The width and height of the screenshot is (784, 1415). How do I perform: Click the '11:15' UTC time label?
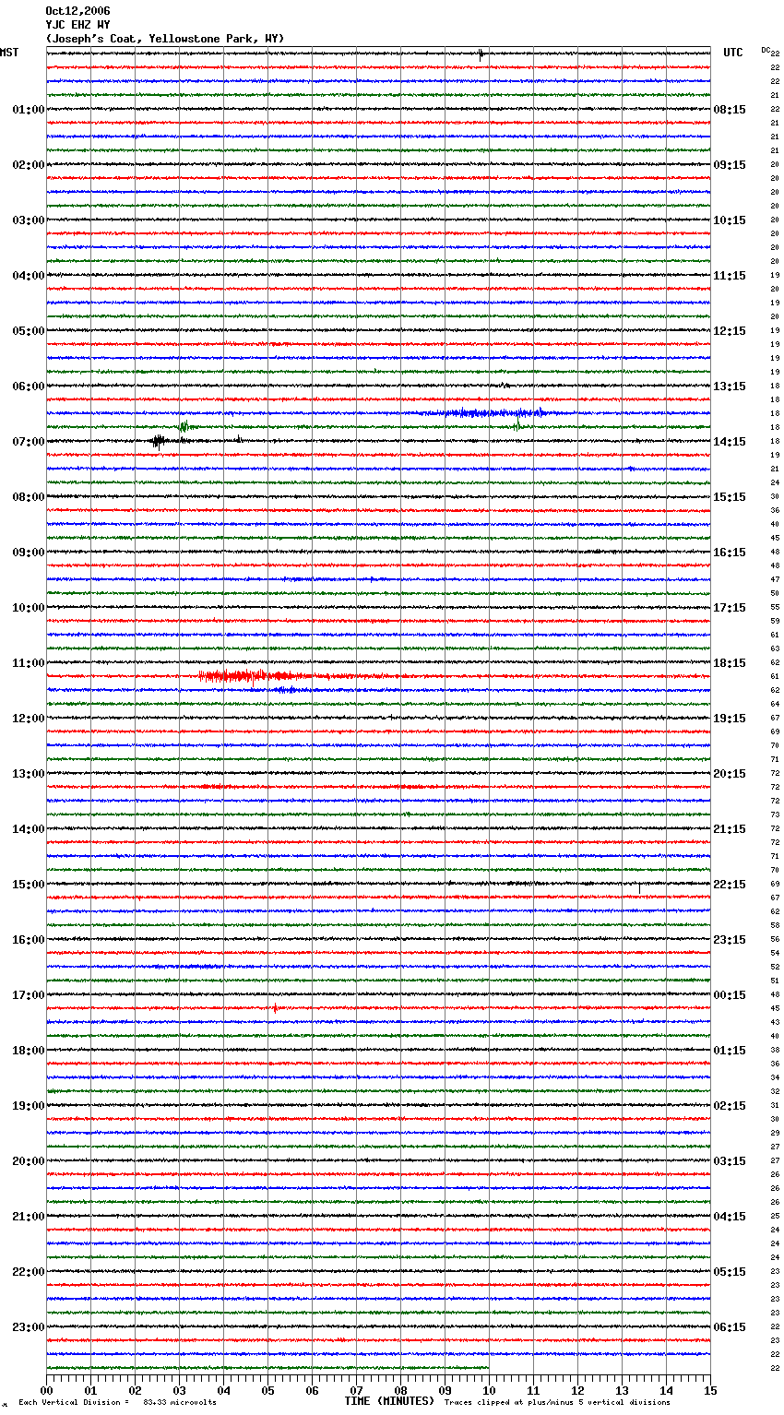coord(730,276)
